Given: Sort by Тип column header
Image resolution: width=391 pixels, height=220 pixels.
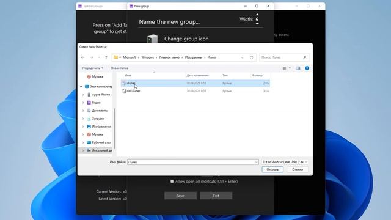Looking at the screenshot, I should [x=225, y=75].
